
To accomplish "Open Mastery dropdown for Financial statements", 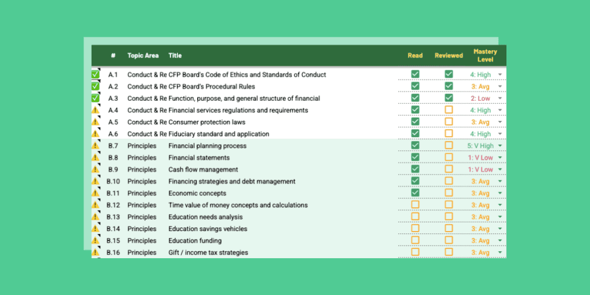I will point(500,158).
